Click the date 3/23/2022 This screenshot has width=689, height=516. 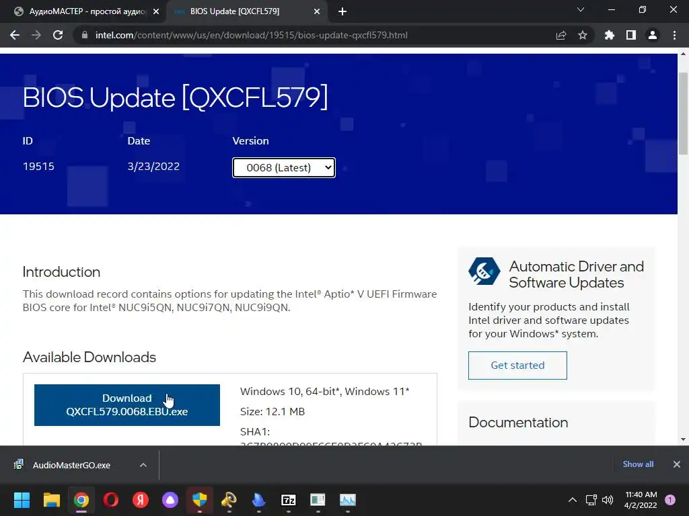pos(153,167)
